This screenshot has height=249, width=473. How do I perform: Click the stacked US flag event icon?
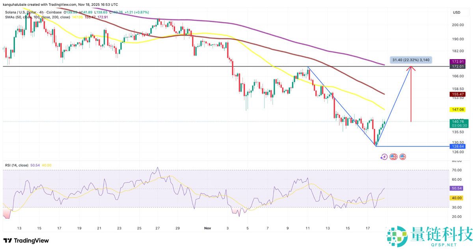[393, 157]
